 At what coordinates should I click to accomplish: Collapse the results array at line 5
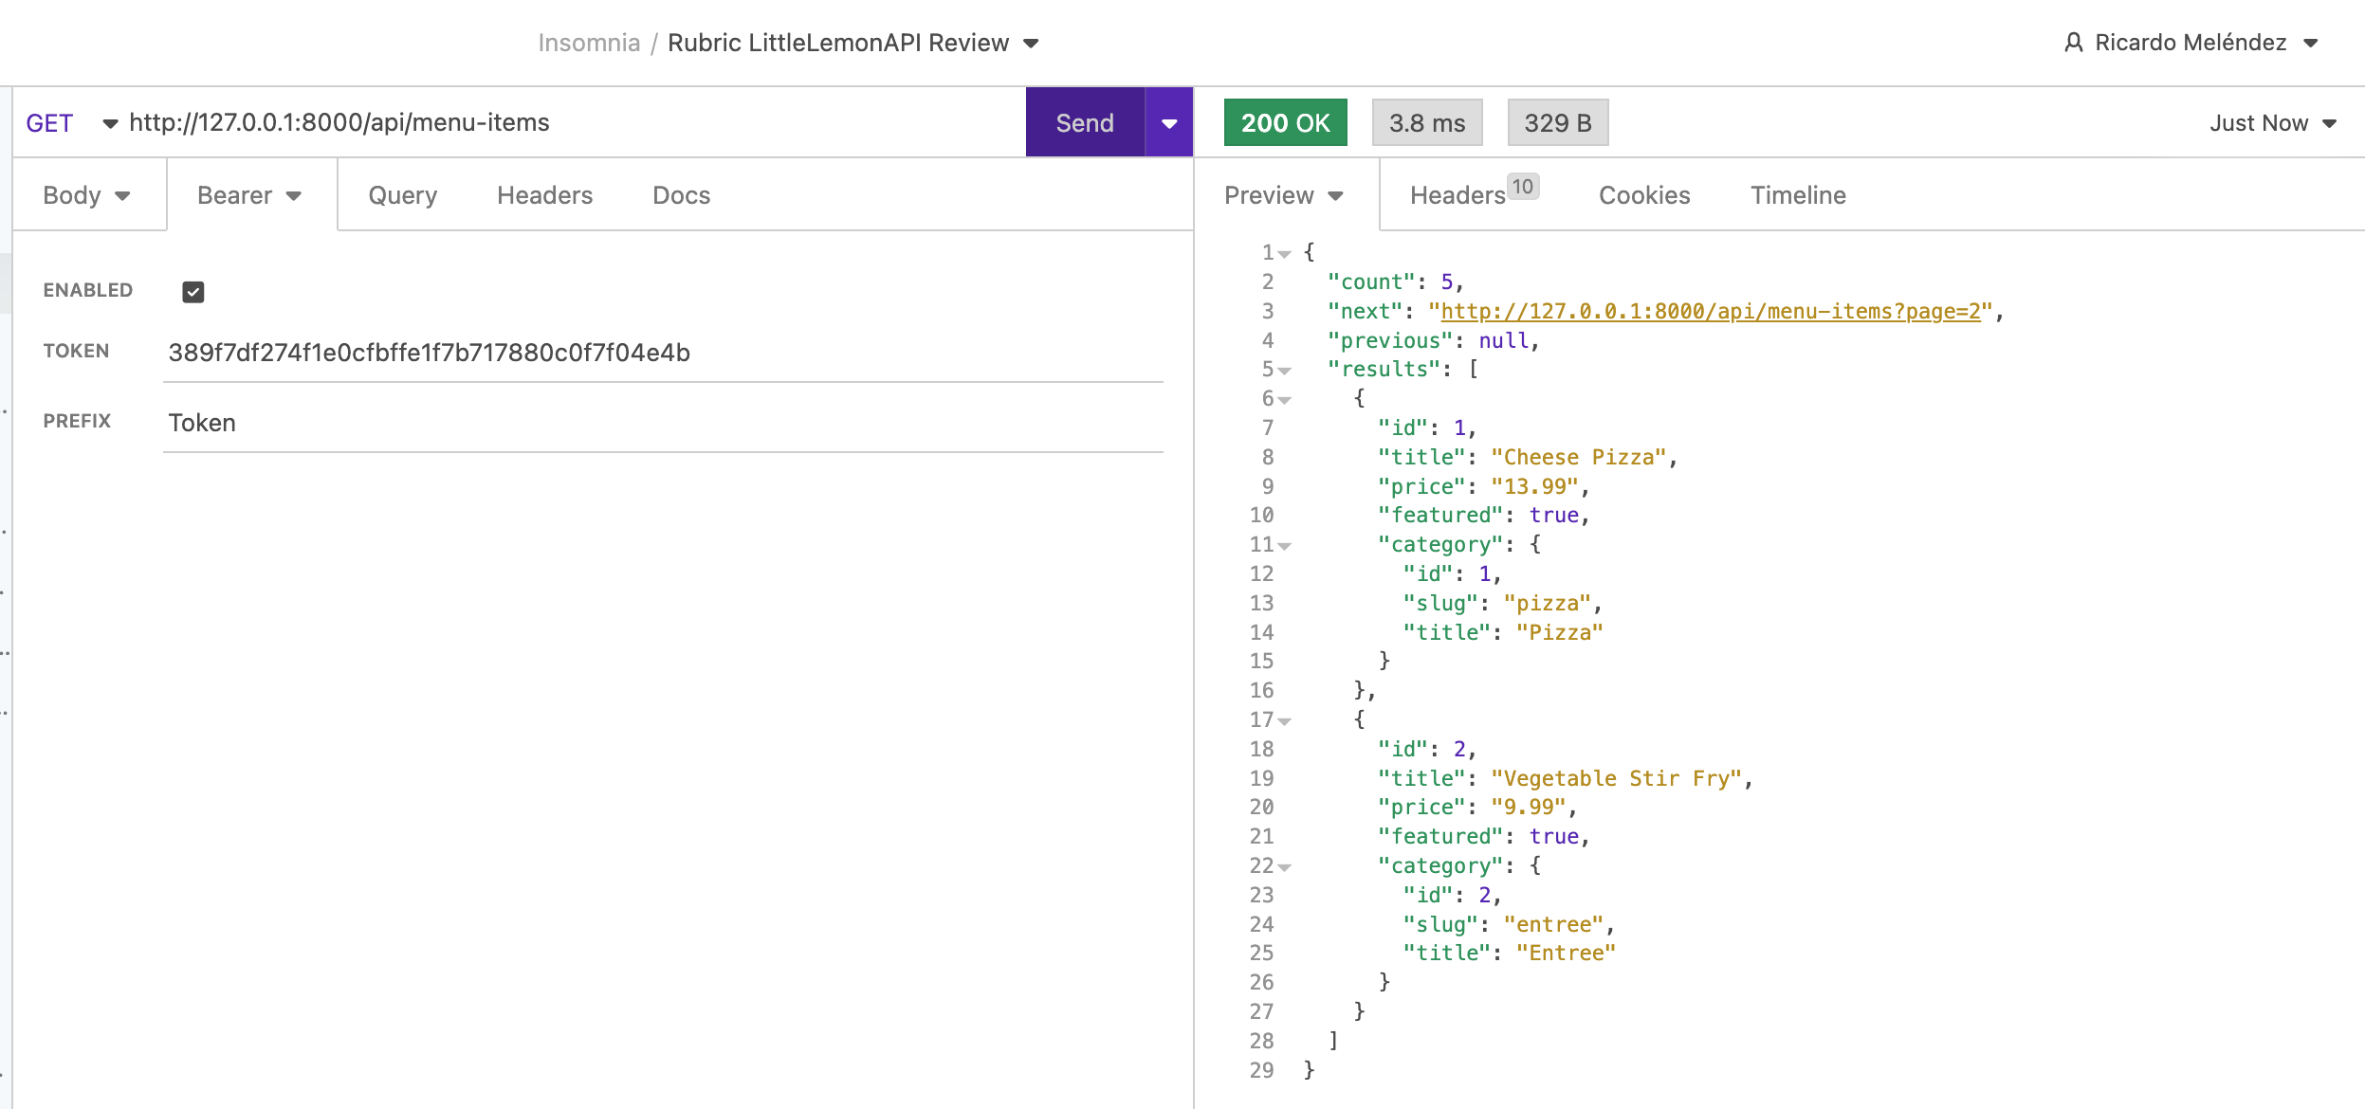tap(1285, 371)
